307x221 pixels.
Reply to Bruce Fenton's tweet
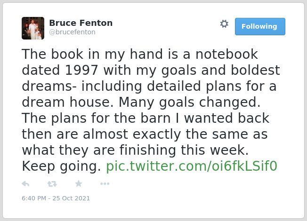click(x=25, y=184)
